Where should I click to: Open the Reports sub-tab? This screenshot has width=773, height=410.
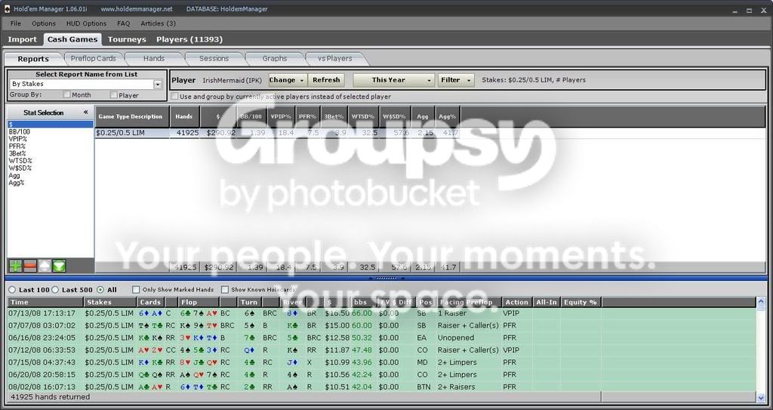click(33, 59)
